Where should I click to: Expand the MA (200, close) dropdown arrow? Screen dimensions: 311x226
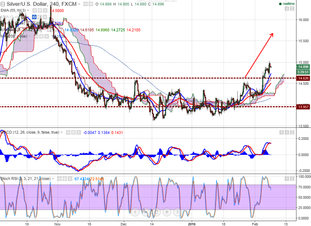[30, 36]
